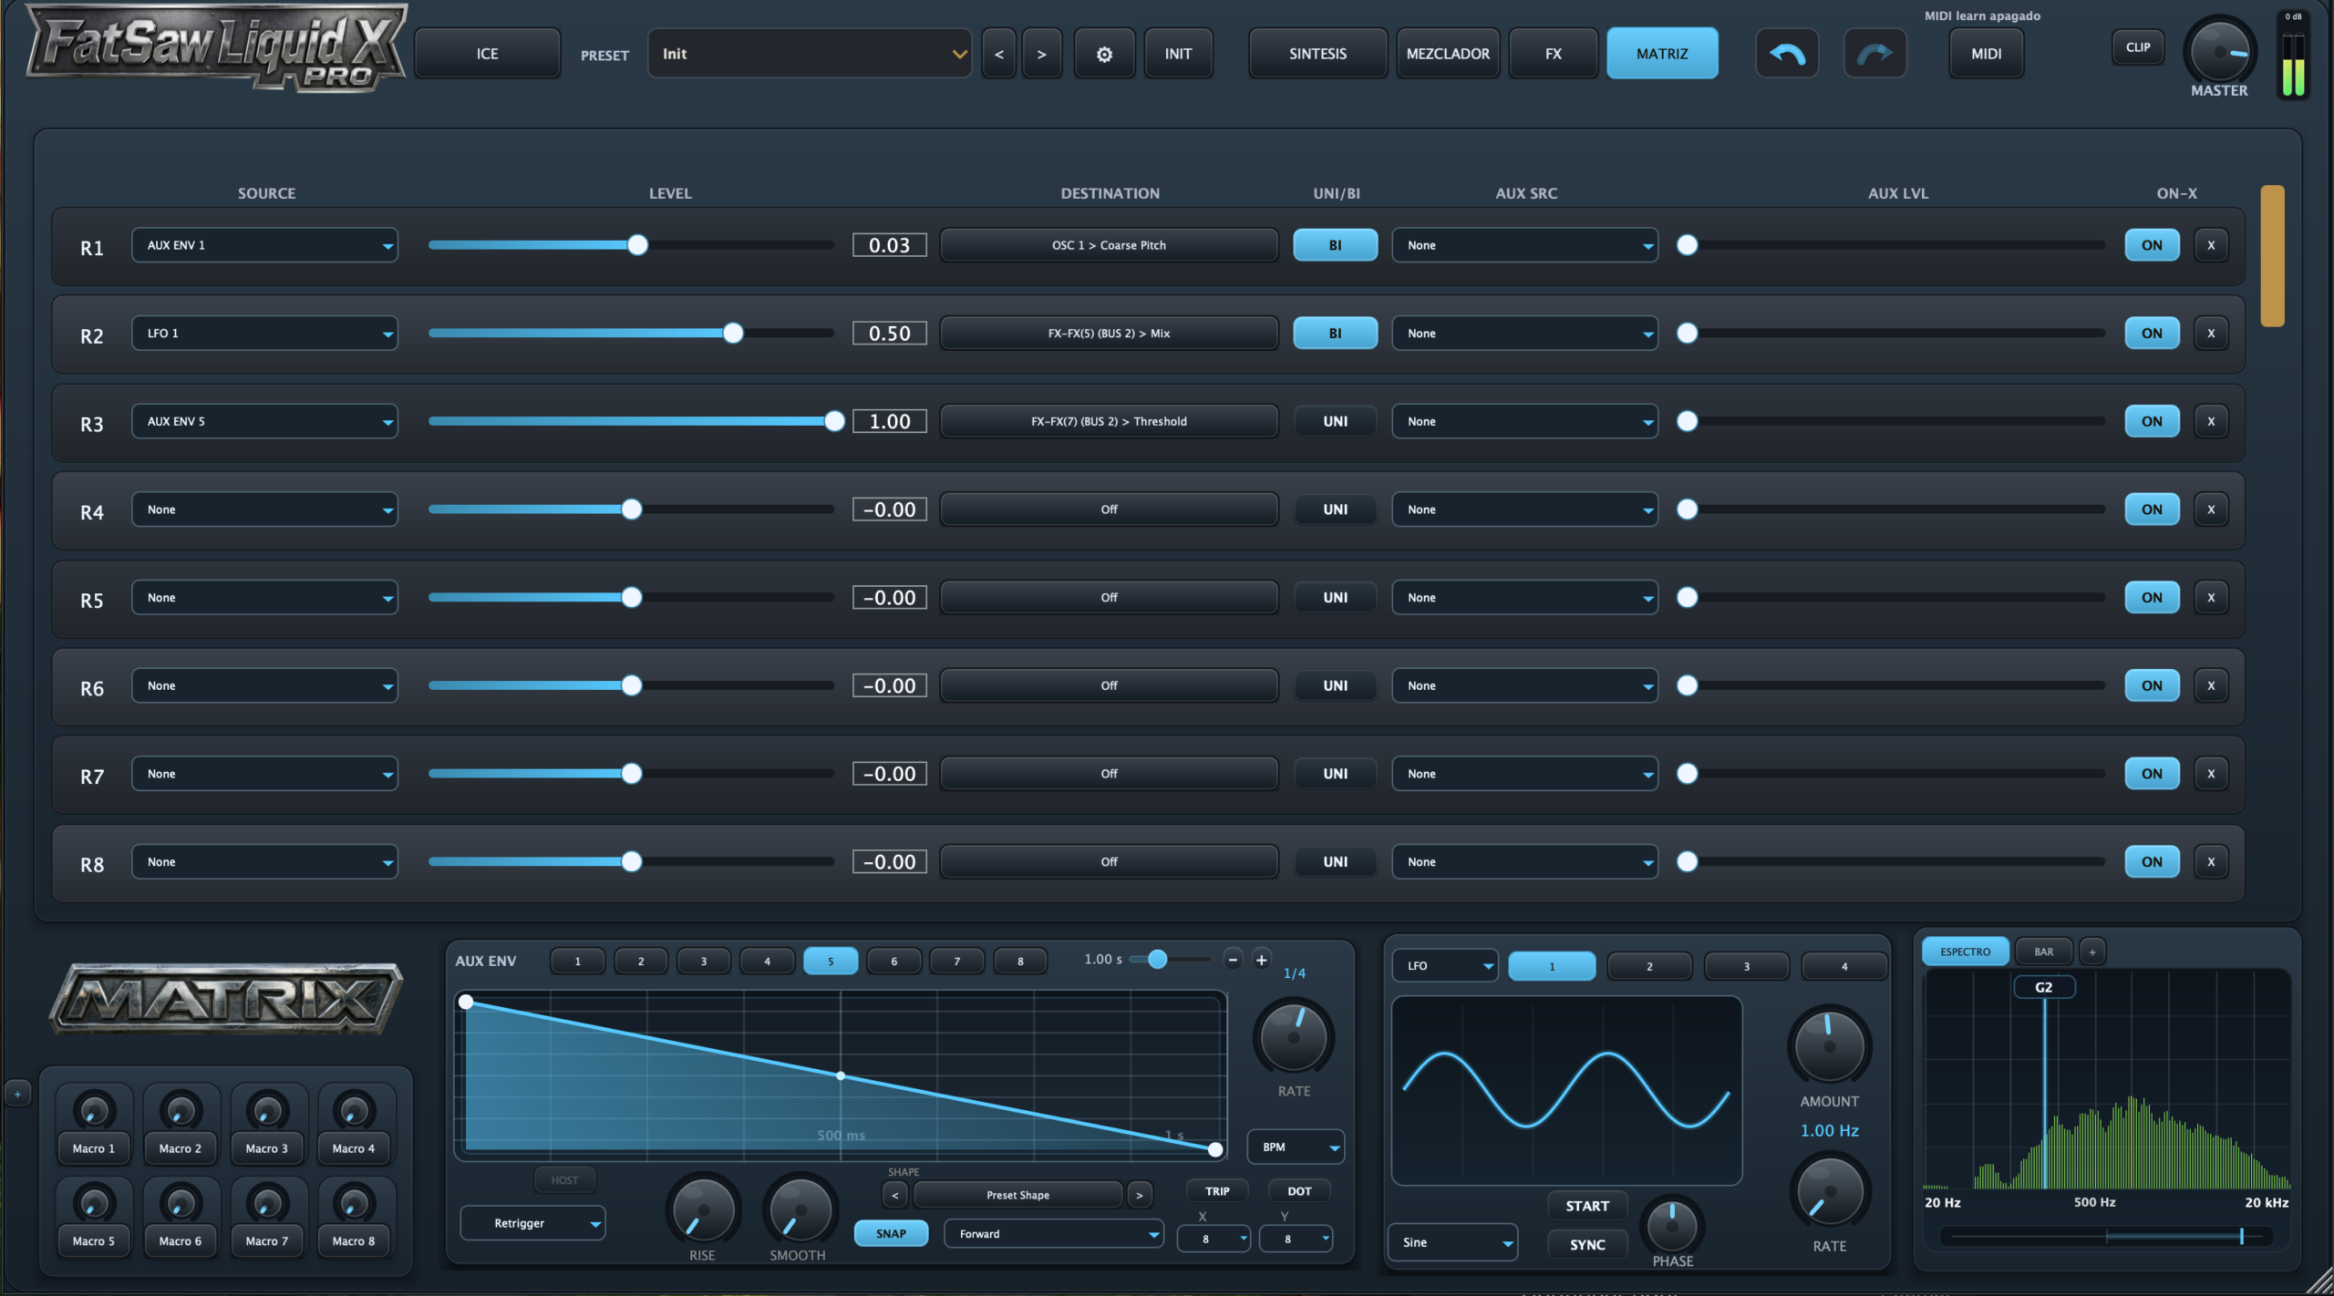Click the INIT button

tap(1178, 54)
